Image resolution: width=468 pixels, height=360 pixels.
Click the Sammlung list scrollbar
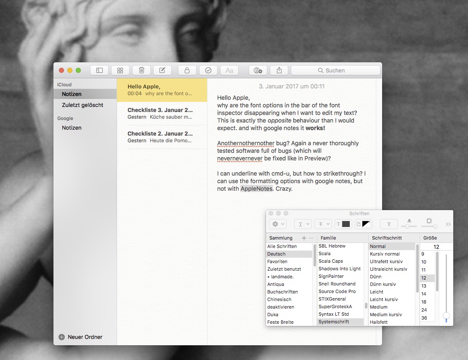tap(314, 255)
